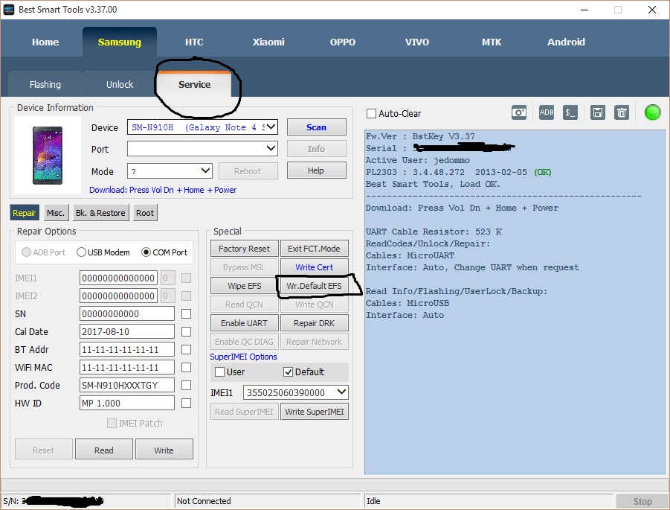Enable the User SuperIMEI checkbox
The height and width of the screenshot is (510, 670).
(219, 372)
